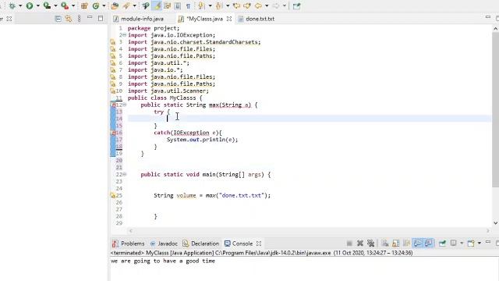Click the Back navigation yellow arrow
Image resolution: width=499 pixels, height=281 pixels.
[258, 5]
